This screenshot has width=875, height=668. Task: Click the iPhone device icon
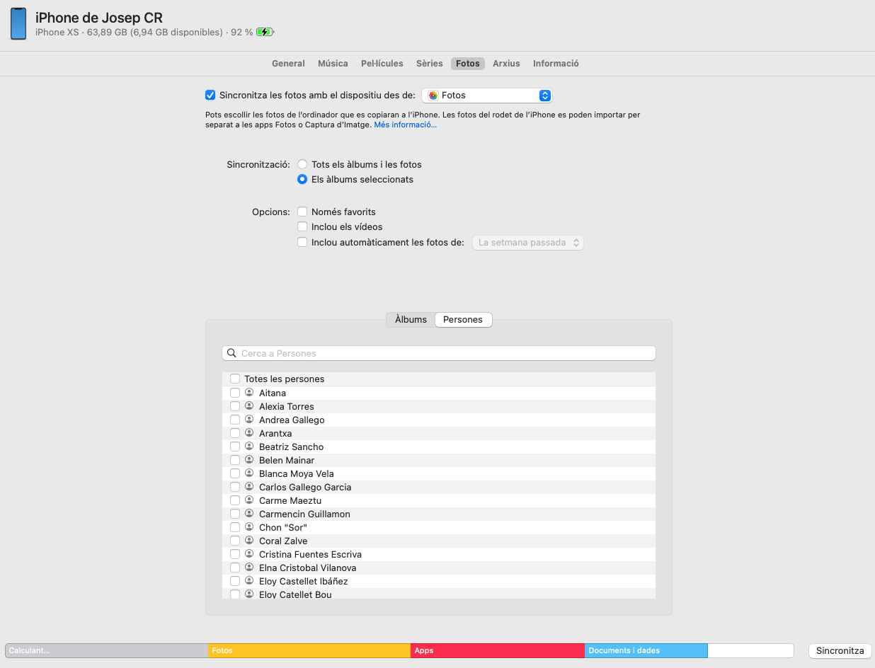point(18,24)
